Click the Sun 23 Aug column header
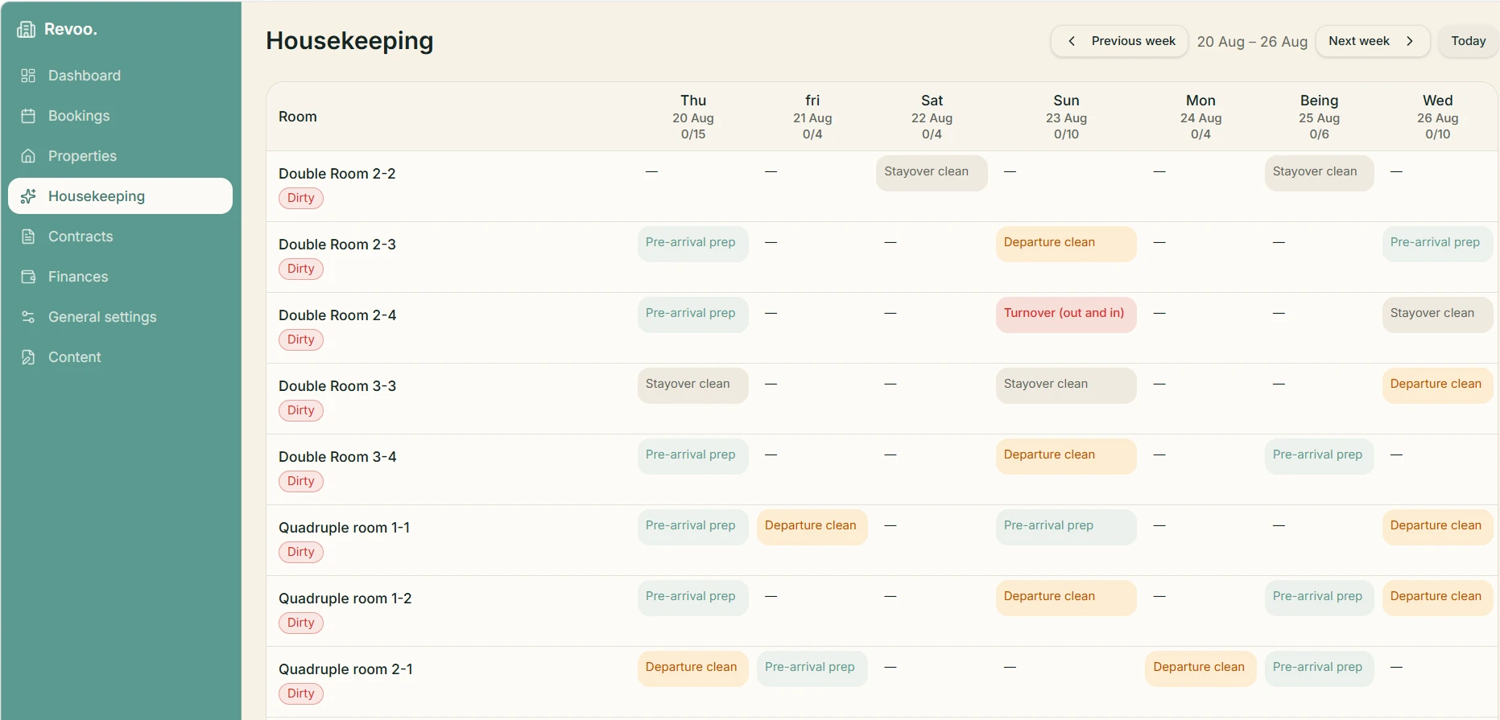The height and width of the screenshot is (720, 1500). [x=1066, y=117]
